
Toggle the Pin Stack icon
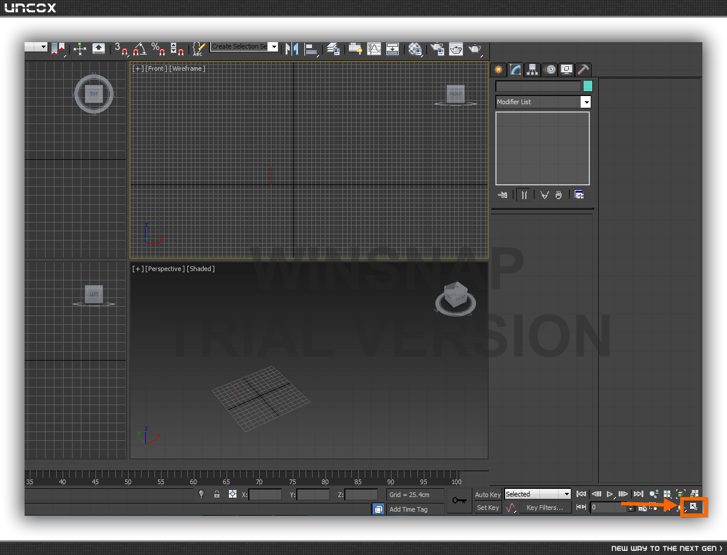pos(502,195)
